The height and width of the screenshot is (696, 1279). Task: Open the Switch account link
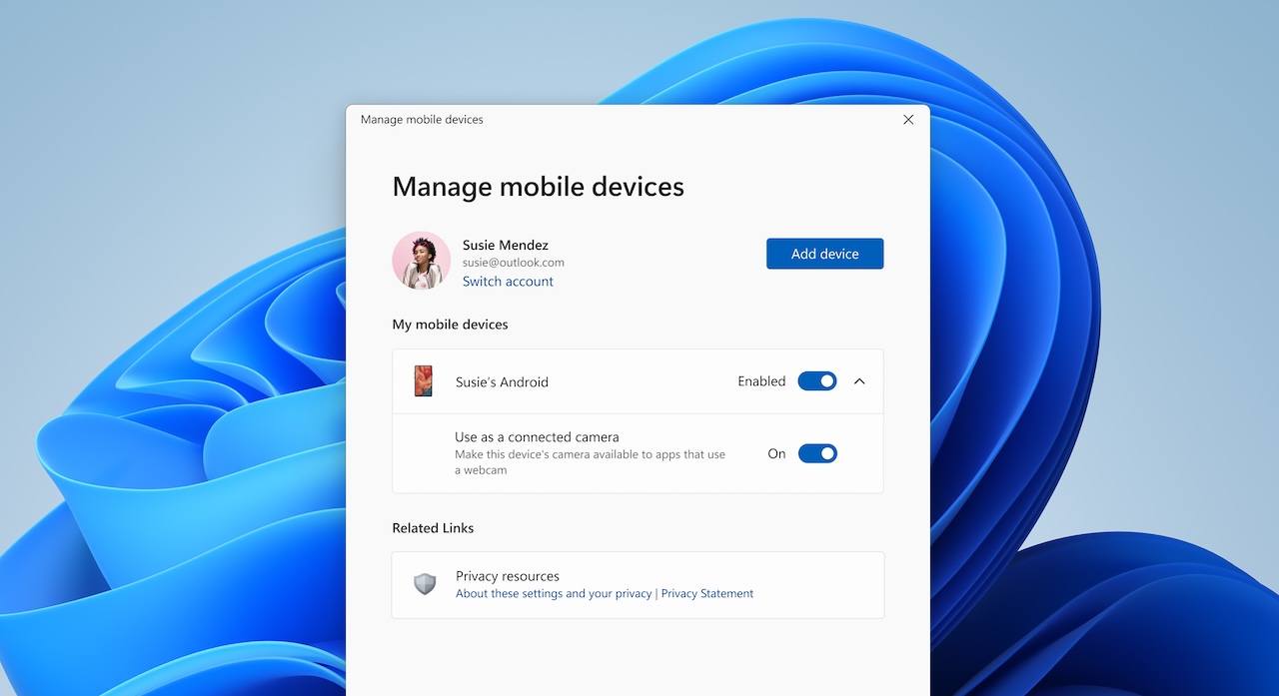(x=508, y=282)
